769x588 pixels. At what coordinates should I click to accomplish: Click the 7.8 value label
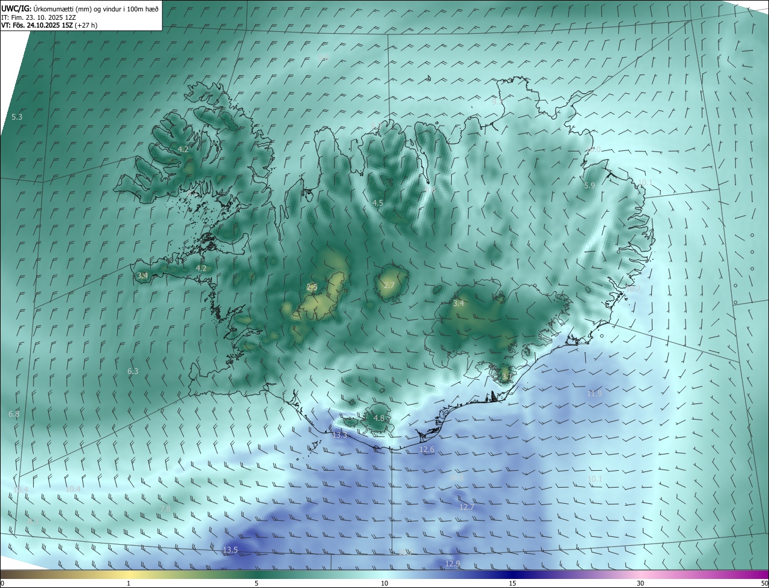click(x=165, y=509)
